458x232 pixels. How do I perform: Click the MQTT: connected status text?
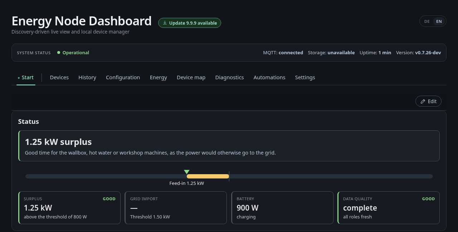pyautogui.click(x=283, y=52)
